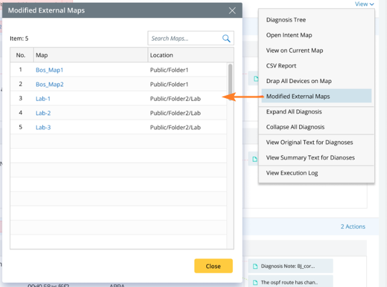Close the Modified External Maps dialog
Screen dimensions: 387x287
click(x=232, y=10)
